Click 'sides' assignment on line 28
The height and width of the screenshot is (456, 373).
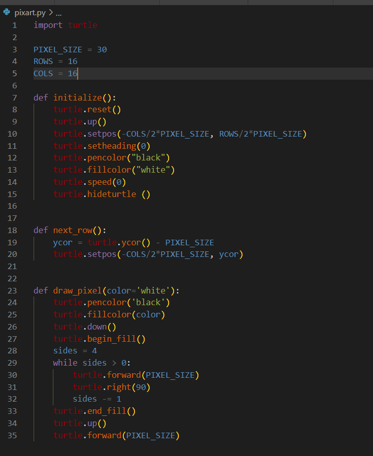coord(65,351)
